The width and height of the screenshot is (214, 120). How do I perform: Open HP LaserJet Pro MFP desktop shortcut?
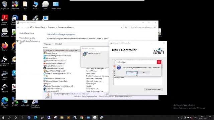click(x=5, y=61)
